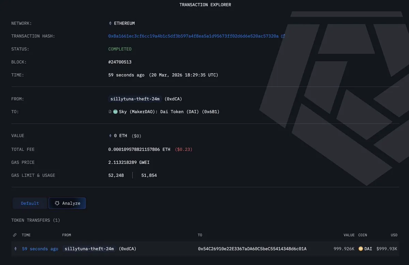This screenshot has height=265, width=409.
Task: Click the chain link icon in transfers header
Action: point(15,235)
